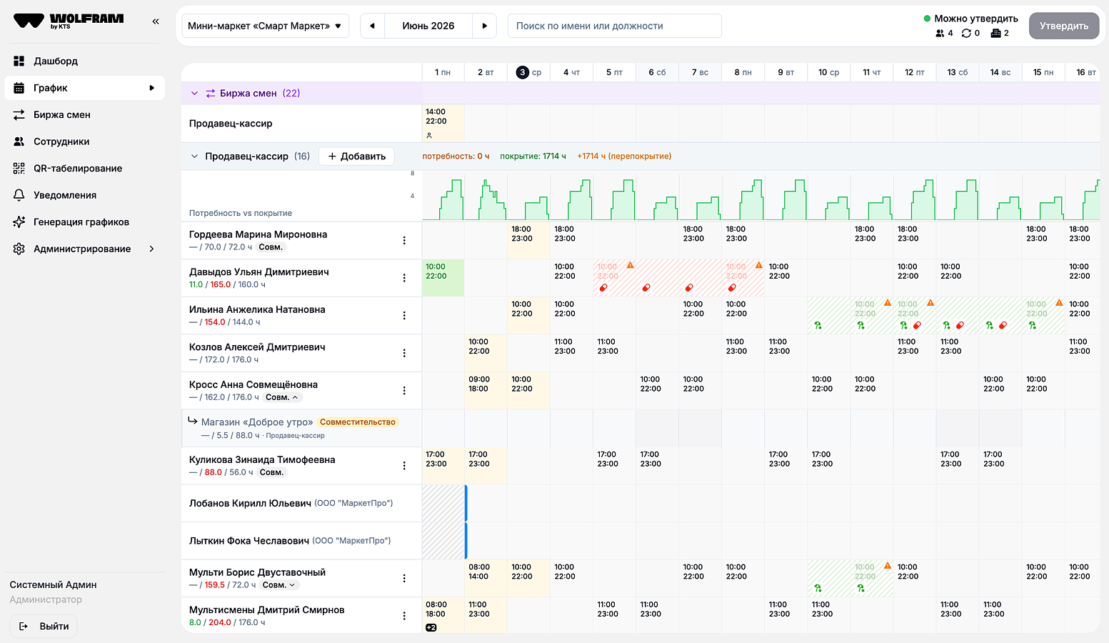Open the three-dot menu for Мультисмены Дмитрий Смирнов
The image size is (1109, 643).
point(404,616)
